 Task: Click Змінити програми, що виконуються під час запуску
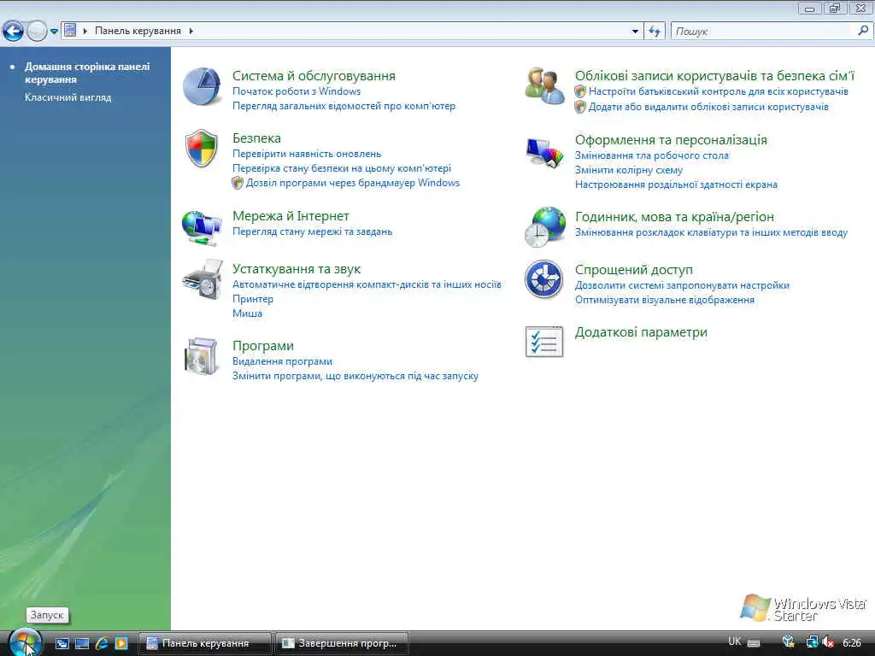click(355, 376)
